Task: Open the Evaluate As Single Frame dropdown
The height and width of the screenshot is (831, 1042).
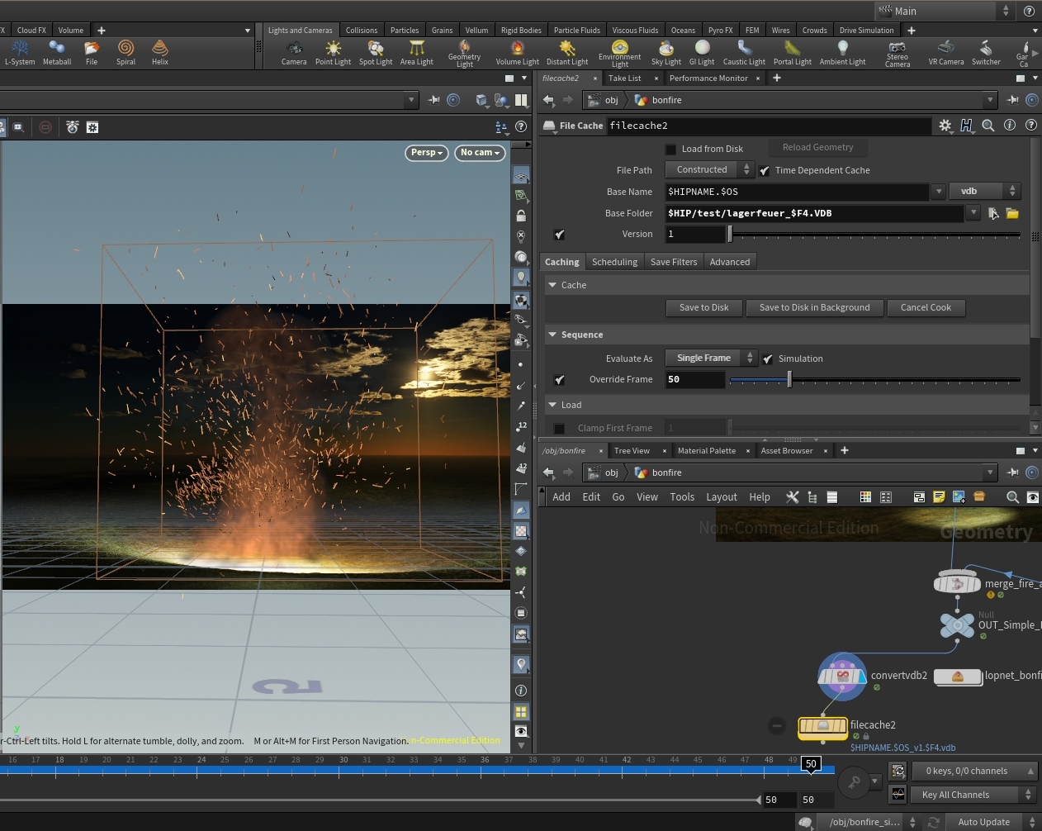Action: [710, 359]
